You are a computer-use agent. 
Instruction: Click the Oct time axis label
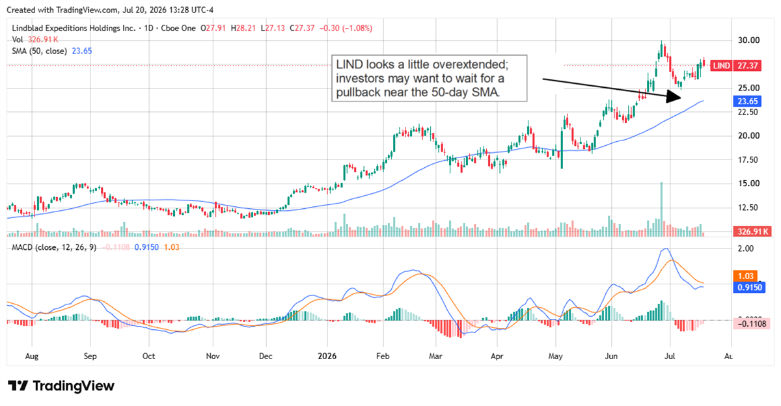coord(148,357)
